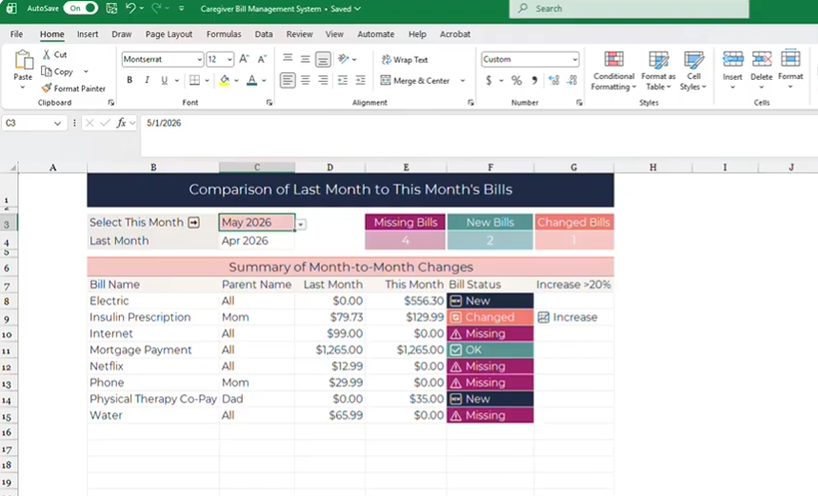The height and width of the screenshot is (496, 818).
Task: Toggle the AutoSave switch
Action: 81,9
